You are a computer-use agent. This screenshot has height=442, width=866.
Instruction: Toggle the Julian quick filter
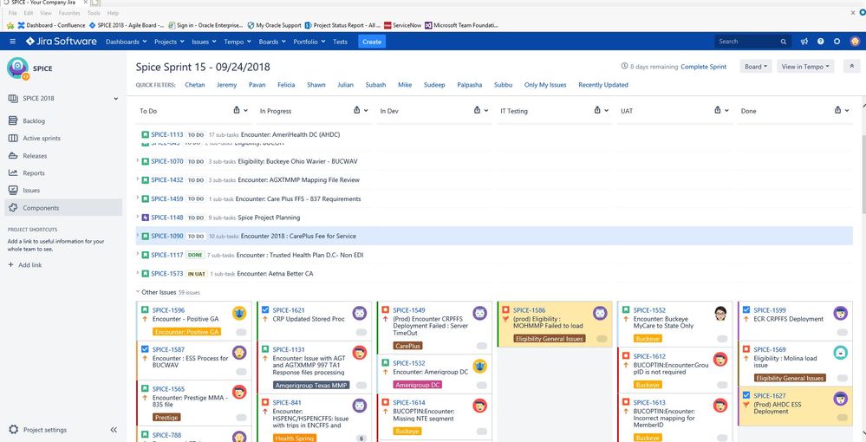(x=345, y=85)
